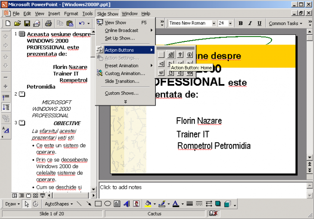This screenshot has width=314, height=219.
Task: Switch to Normal View button
Action: click(x=14, y=195)
